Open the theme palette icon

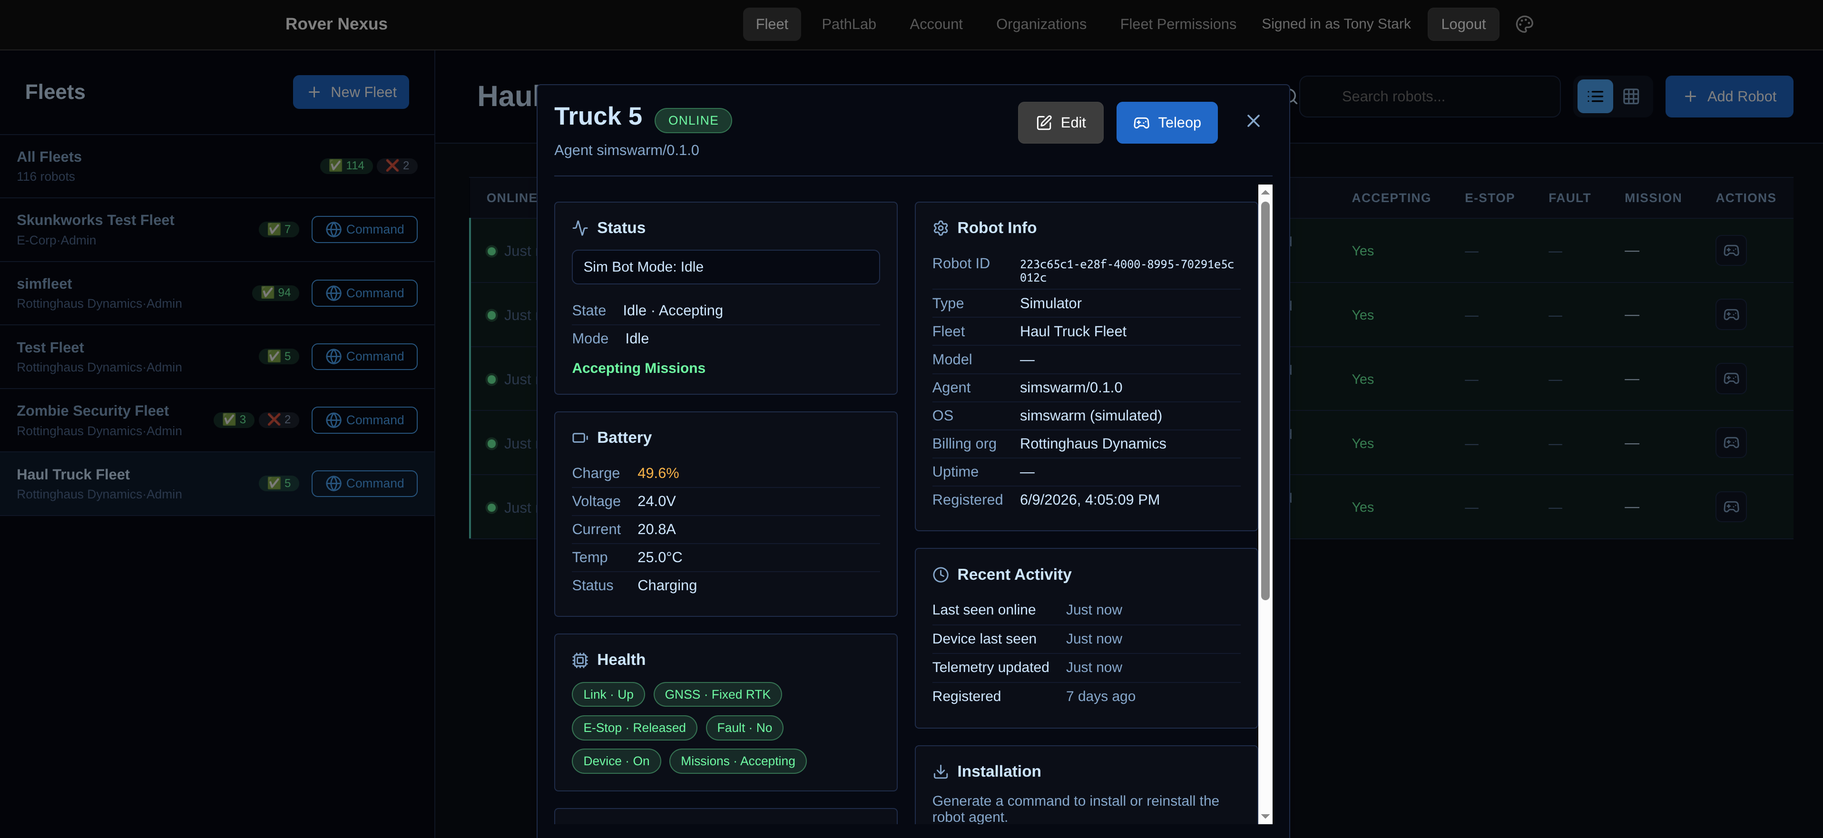pos(1524,24)
